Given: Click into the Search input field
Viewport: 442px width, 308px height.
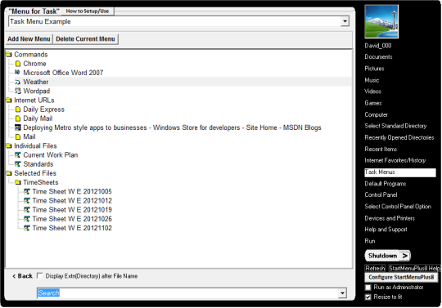Looking at the screenshot, I should pos(187,293).
